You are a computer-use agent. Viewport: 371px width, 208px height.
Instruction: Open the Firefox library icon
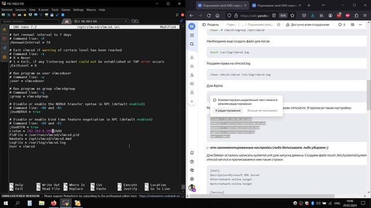(321, 16)
